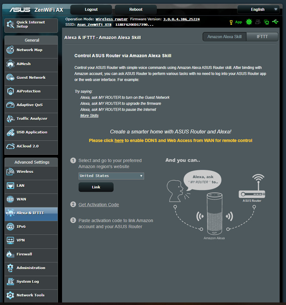This screenshot has width=286, height=305.
Task: Open the Network Map menu label
Action: tap(29, 50)
